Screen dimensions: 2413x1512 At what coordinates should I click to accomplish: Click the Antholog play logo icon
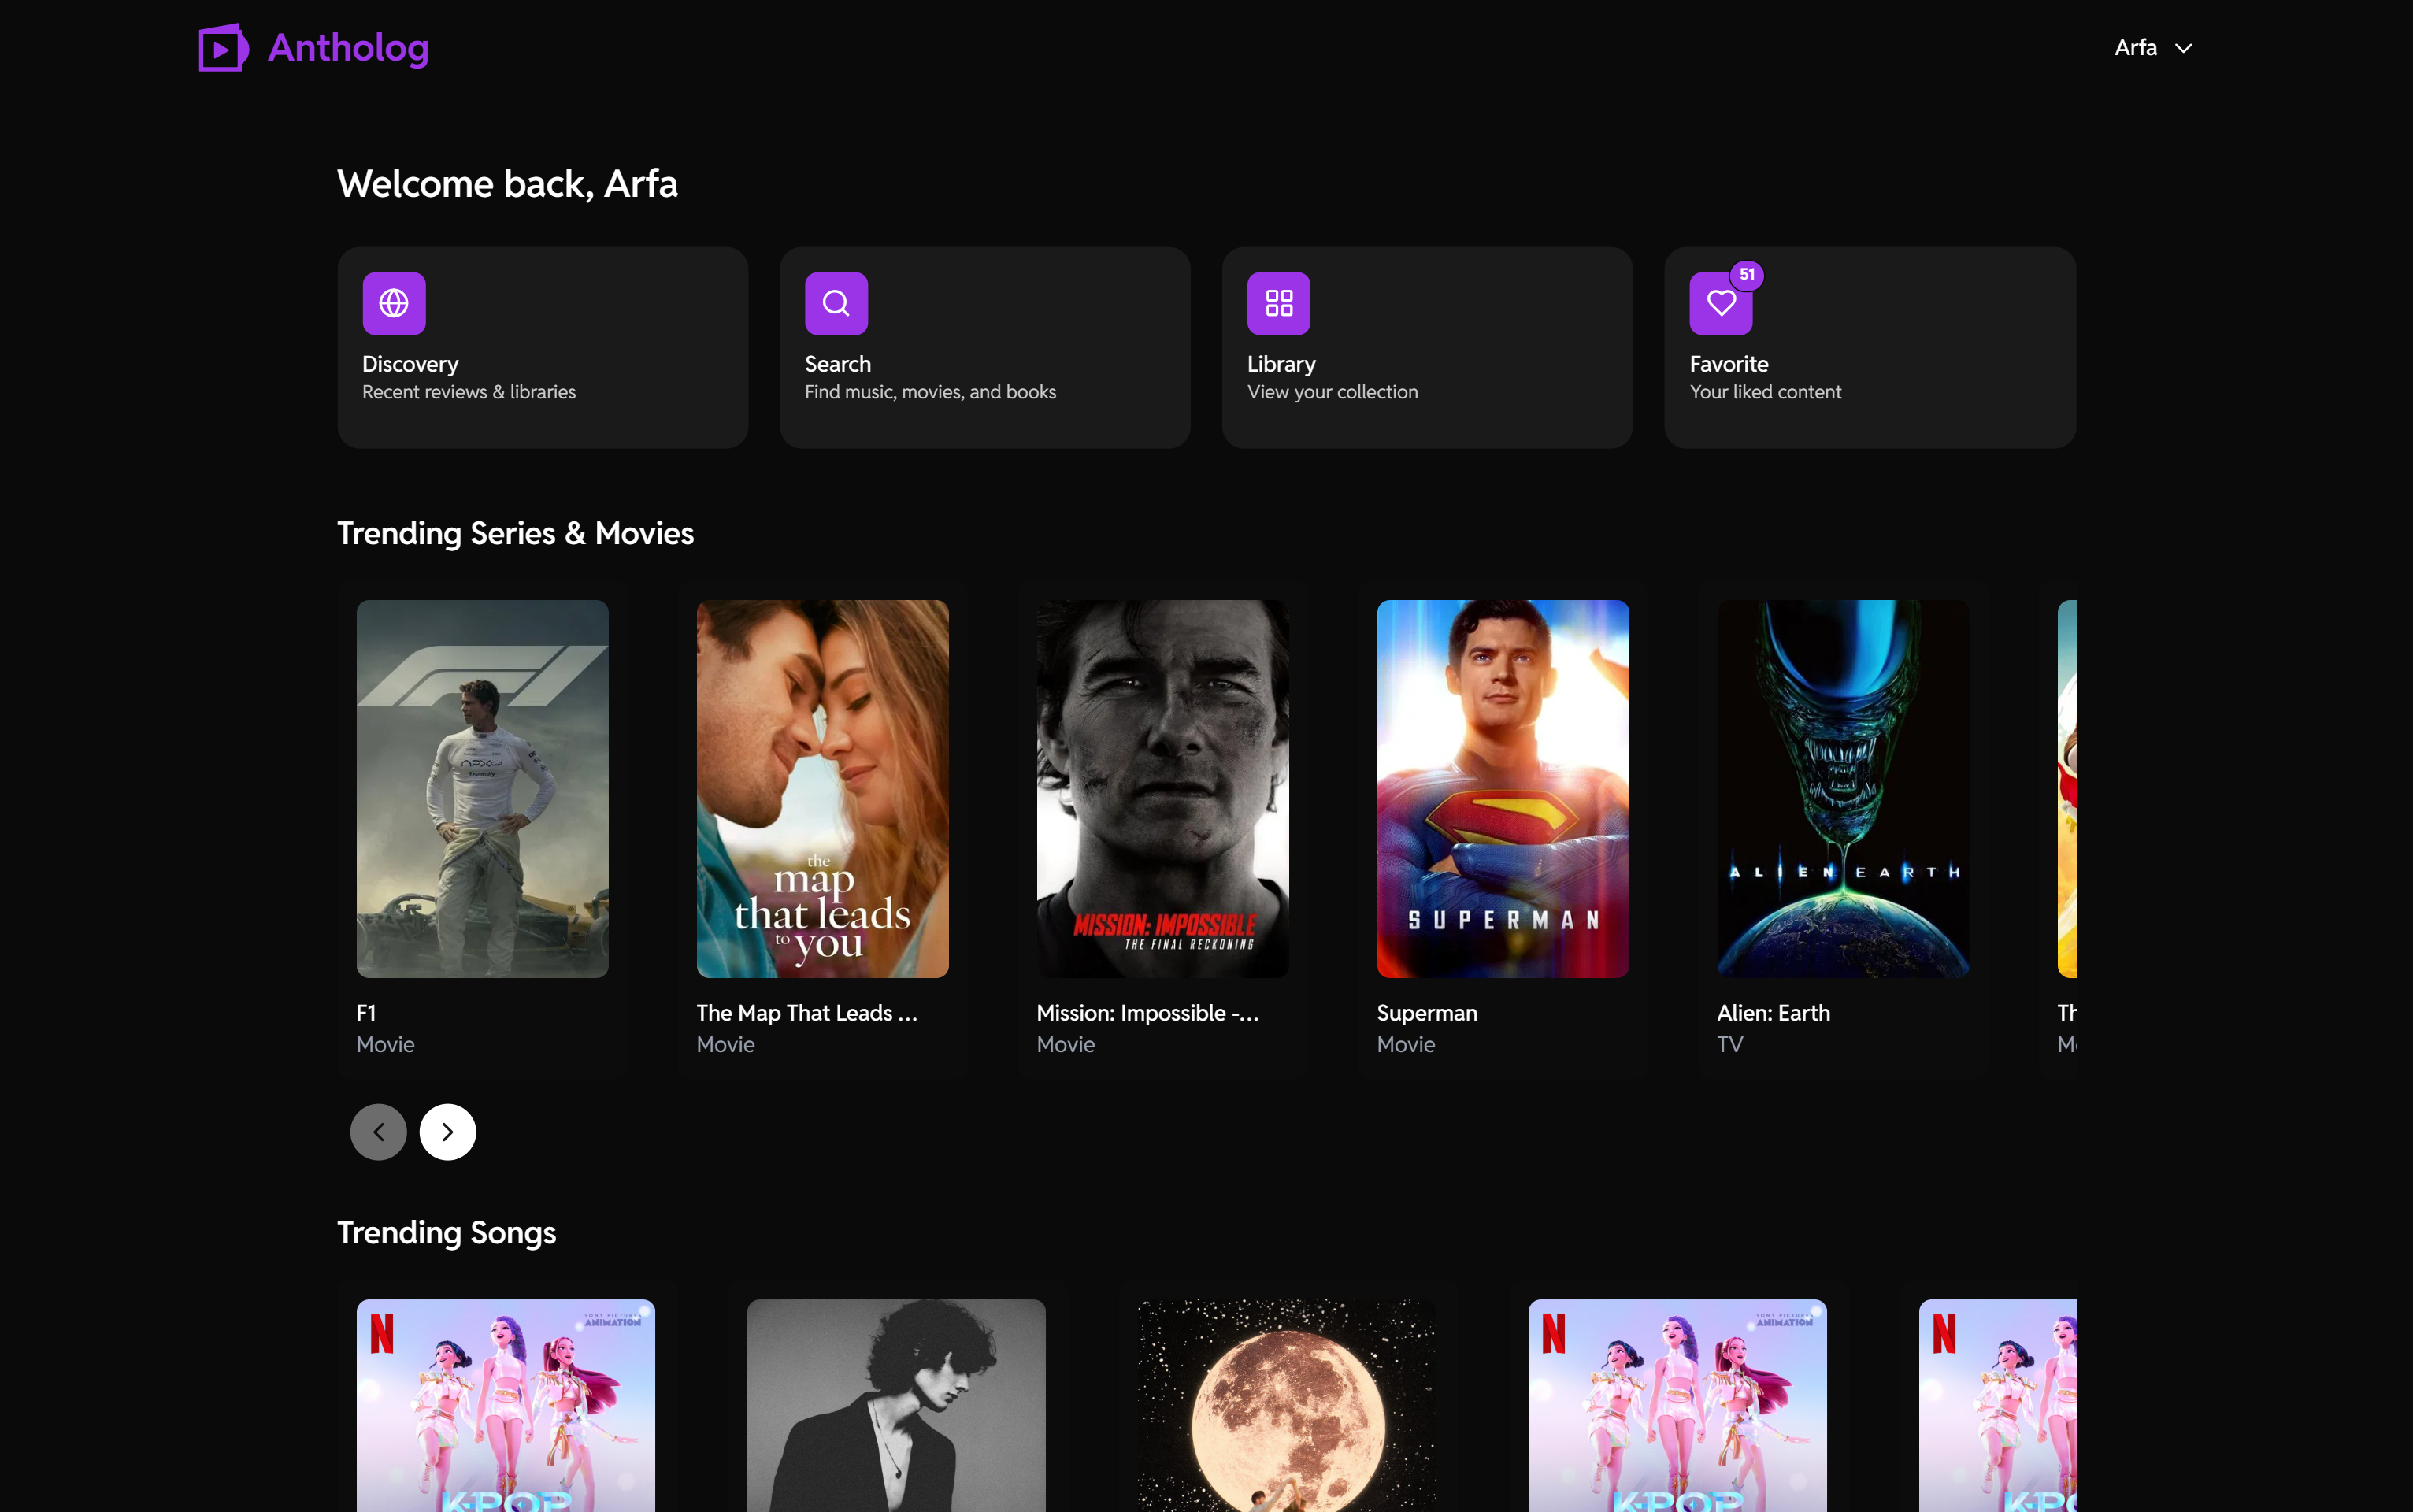click(x=223, y=47)
